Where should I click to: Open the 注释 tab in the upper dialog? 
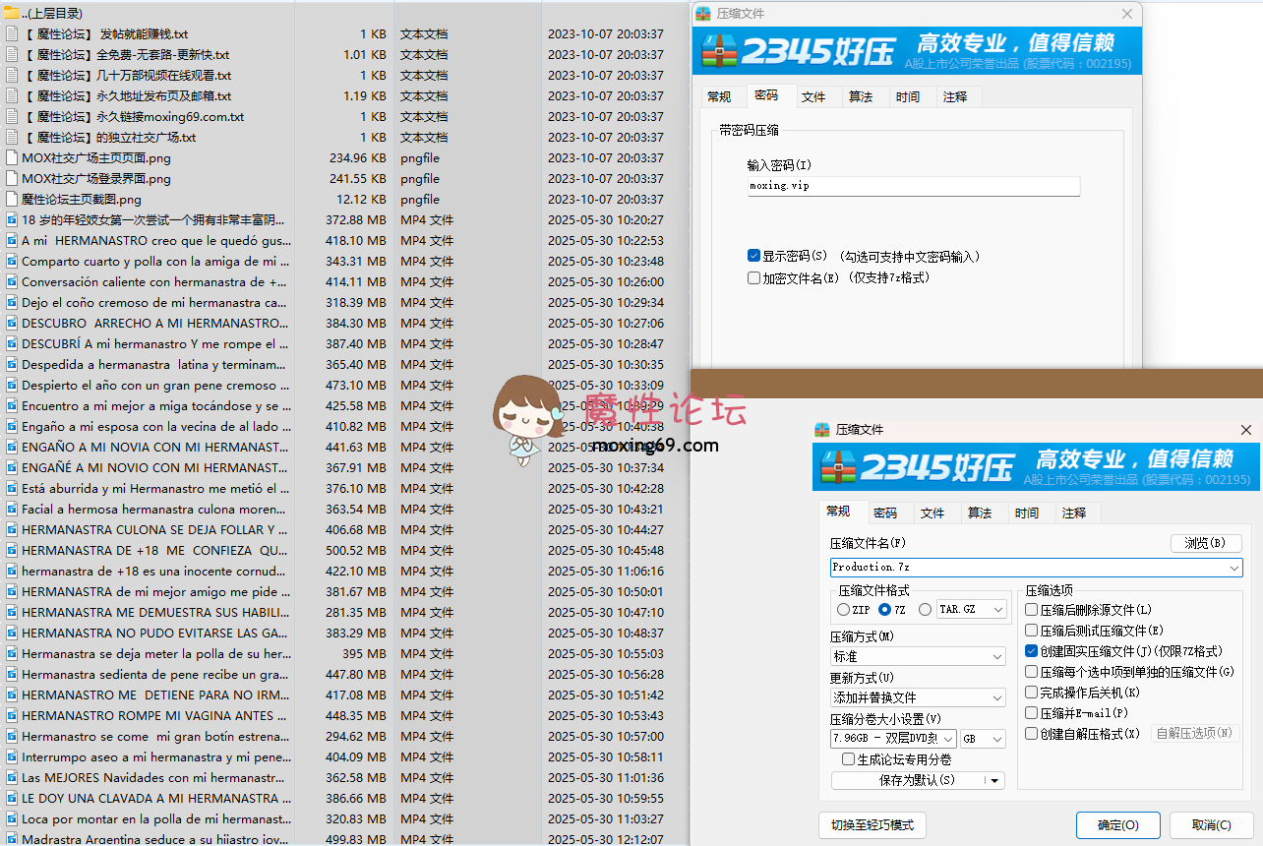point(954,96)
